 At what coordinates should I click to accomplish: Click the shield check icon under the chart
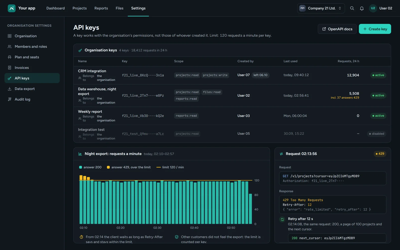tap(176, 237)
